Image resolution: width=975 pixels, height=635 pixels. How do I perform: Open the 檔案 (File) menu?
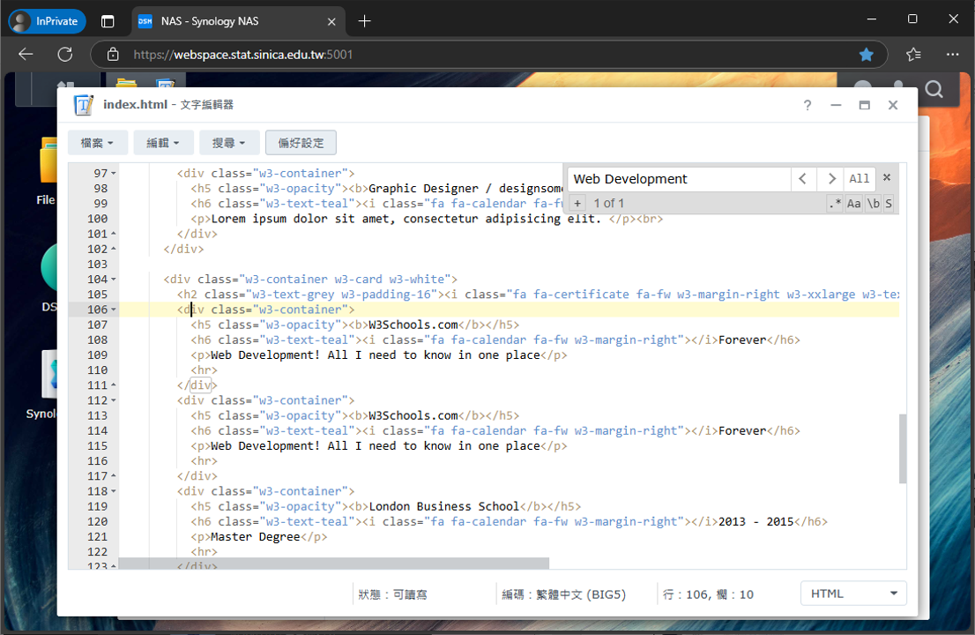tap(98, 143)
